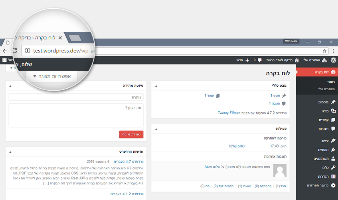This screenshot has width=338, height=200.
Task: Collapse sidebar via מיזעור תפריטים icon
Action: click(333, 185)
